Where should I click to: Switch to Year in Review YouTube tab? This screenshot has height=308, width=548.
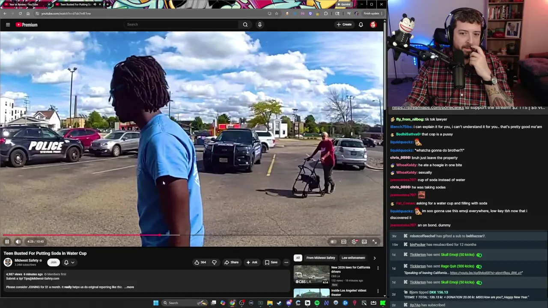click(27, 4)
